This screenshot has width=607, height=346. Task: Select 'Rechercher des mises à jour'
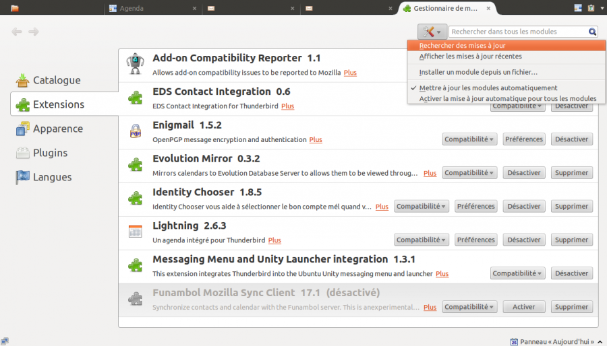(507, 46)
